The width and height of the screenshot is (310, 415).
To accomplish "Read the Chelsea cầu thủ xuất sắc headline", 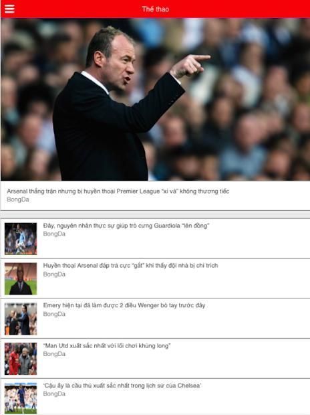I will coord(122,386).
